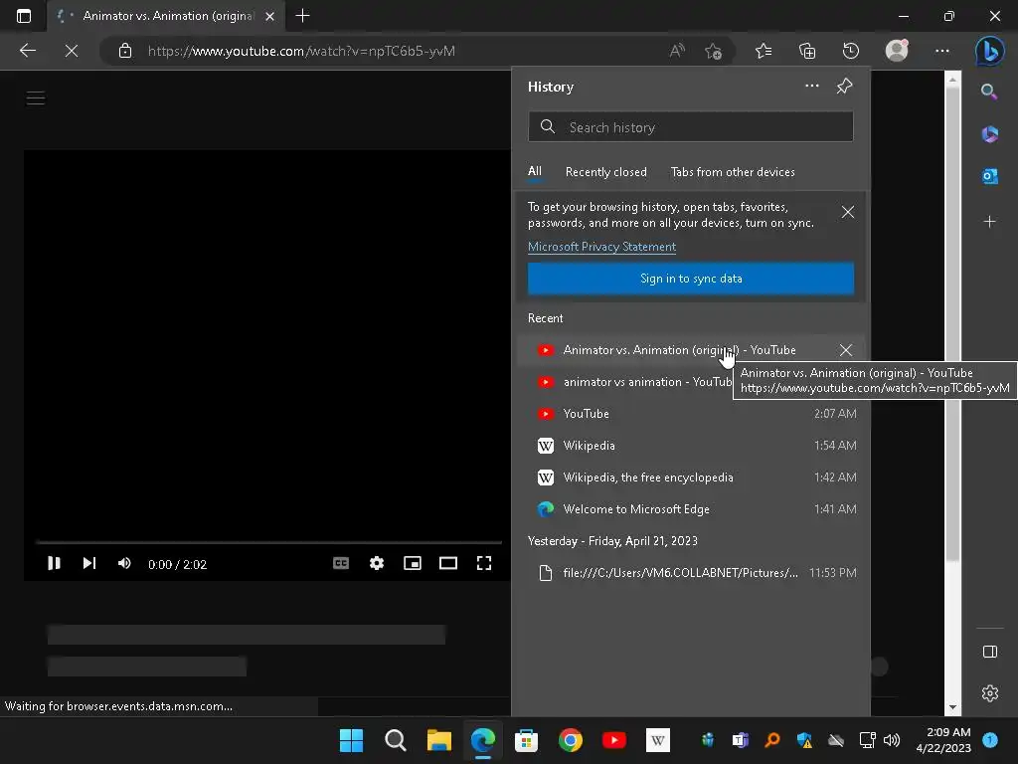Viewport: 1018px width, 764px height.
Task: Click the Search history field
Action: [x=691, y=126]
